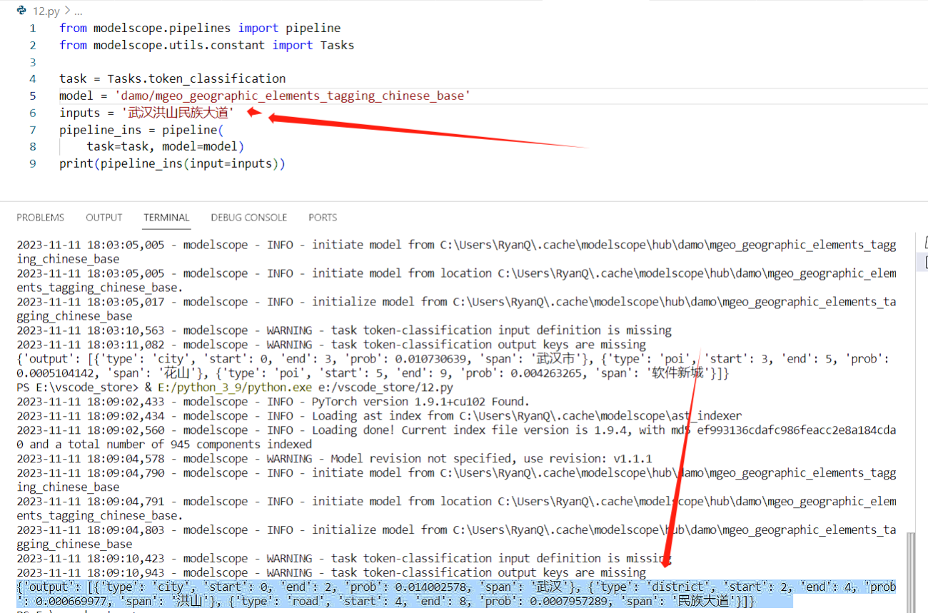Switch to the OUTPUT panel tab

(x=104, y=218)
